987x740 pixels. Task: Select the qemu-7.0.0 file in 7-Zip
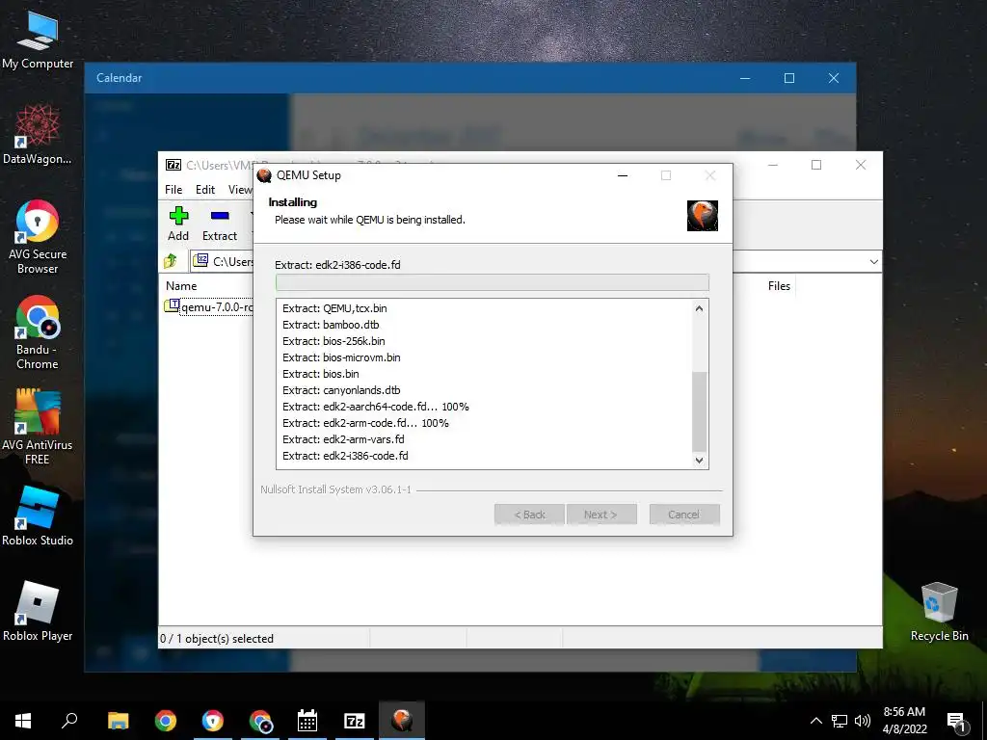pos(209,307)
